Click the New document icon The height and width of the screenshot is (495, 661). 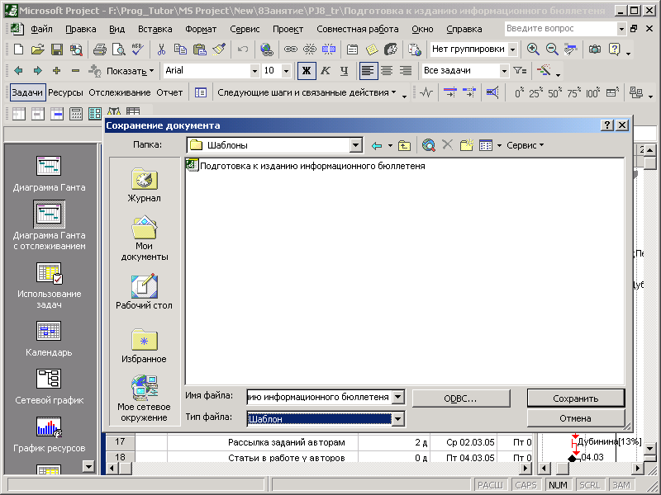18,49
